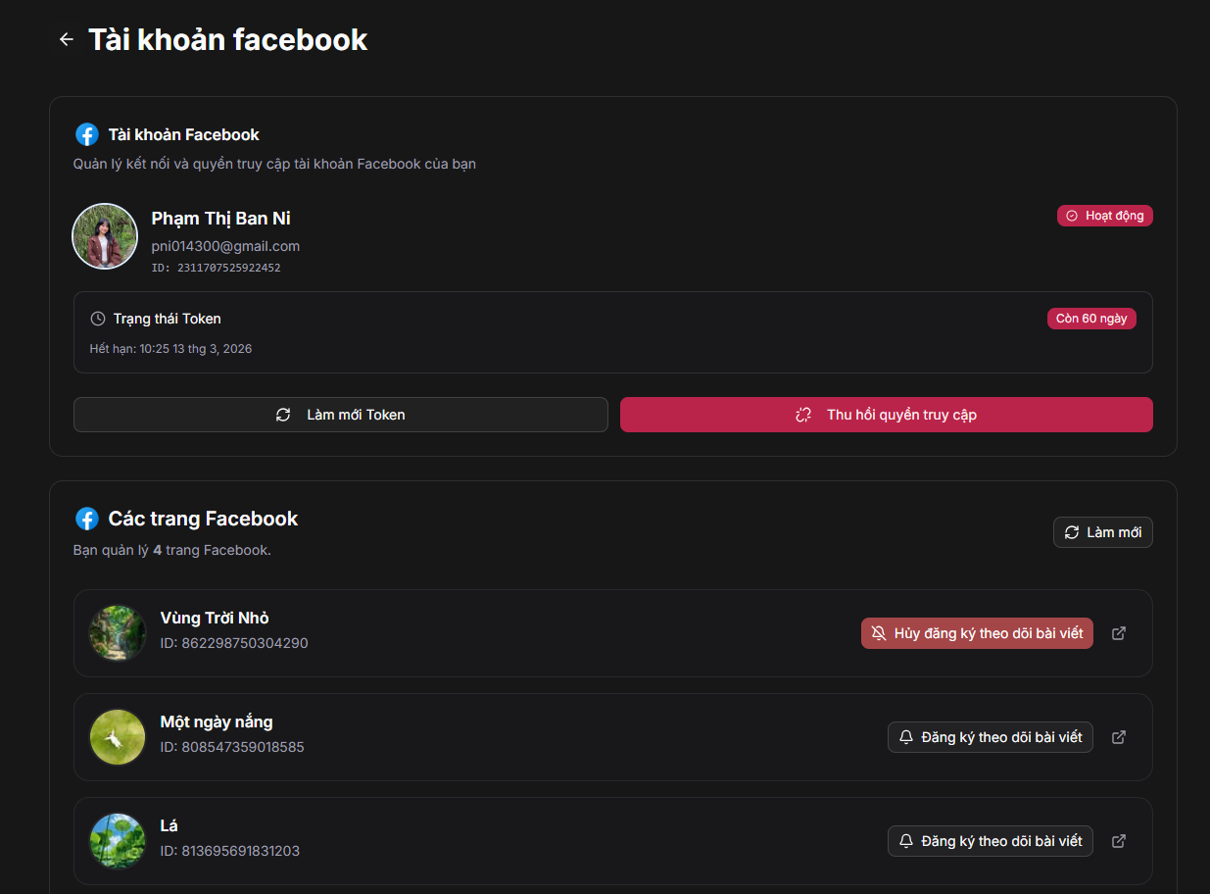Select the Lá page thumbnail
This screenshot has height=894, width=1210.
[x=118, y=841]
